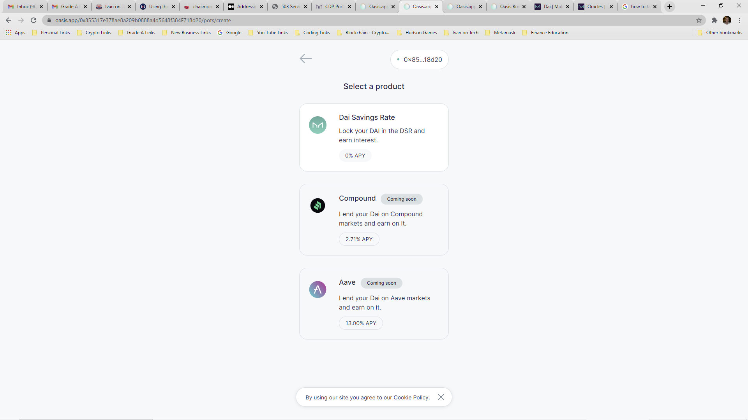Open the Chrome three-dot menu
Viewport: 748px width, 420px height.
[739, 20]
